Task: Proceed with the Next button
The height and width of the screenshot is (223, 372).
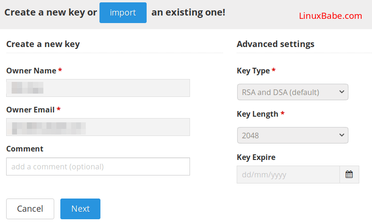Action: coord(80,209)
